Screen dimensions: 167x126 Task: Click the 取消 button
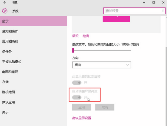[105, 107]
